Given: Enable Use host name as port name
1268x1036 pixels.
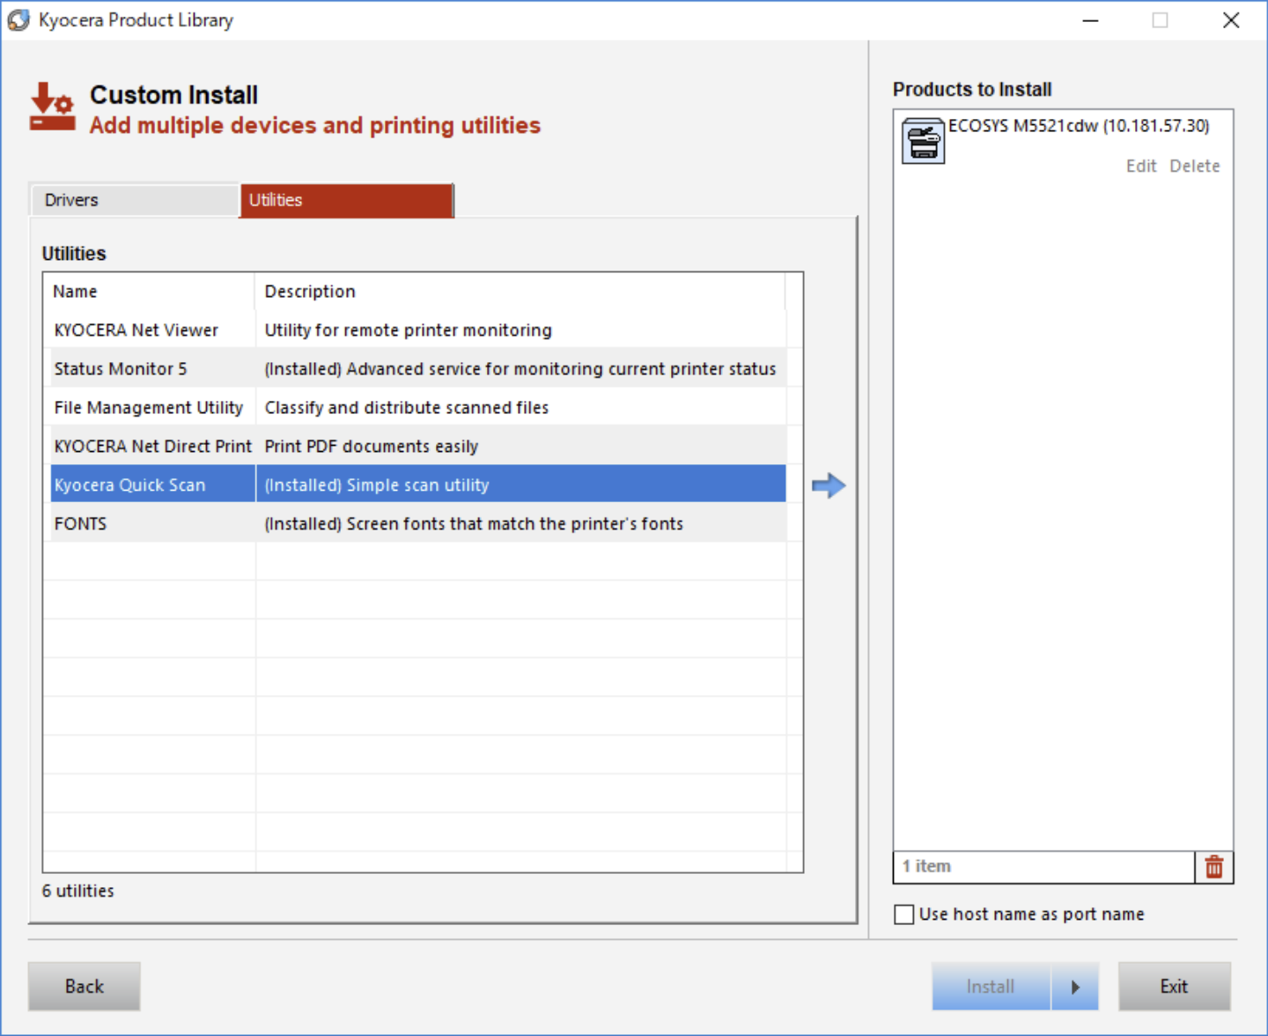Looking at the screenshot, I should click(904, 914).
